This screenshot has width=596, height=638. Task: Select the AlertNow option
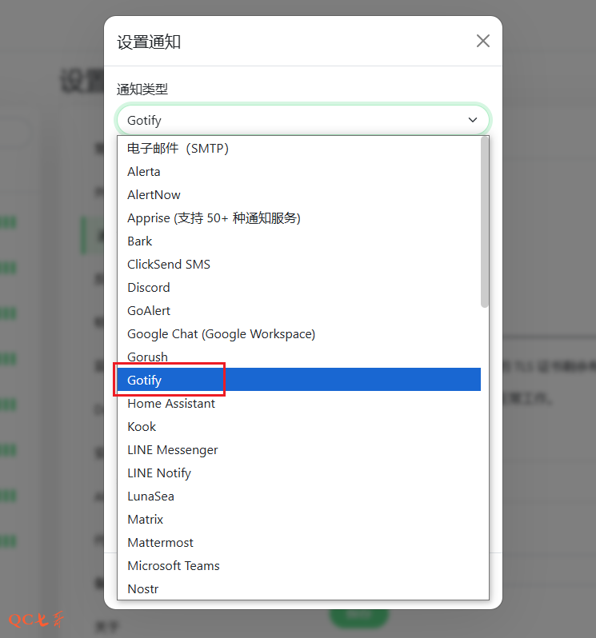pyautogui.click(x=154, y=194)
